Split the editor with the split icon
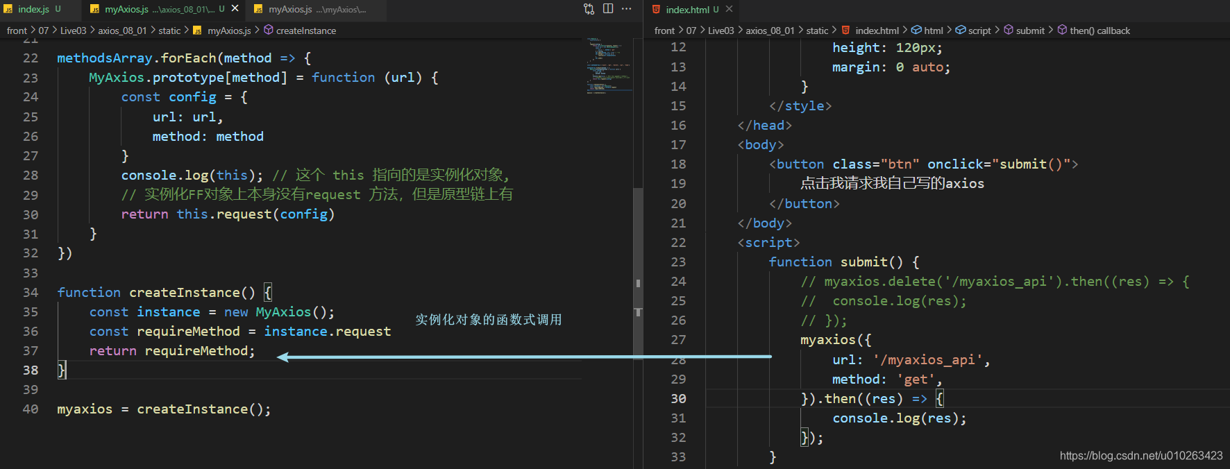The height and width of the screenshot is (469, 1230). [x=608, y=9]
